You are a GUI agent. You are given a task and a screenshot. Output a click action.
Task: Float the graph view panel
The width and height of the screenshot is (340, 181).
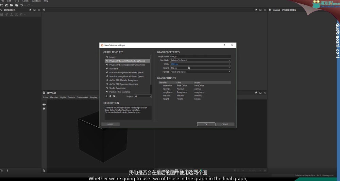pyautogui.click(x=260, y=10)
